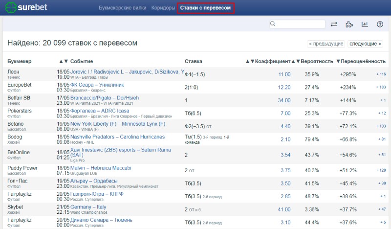Viewport: 391px width, 229px height.
Task: Select the Betfair SB bookmaker name
Action: pos(19,98)
